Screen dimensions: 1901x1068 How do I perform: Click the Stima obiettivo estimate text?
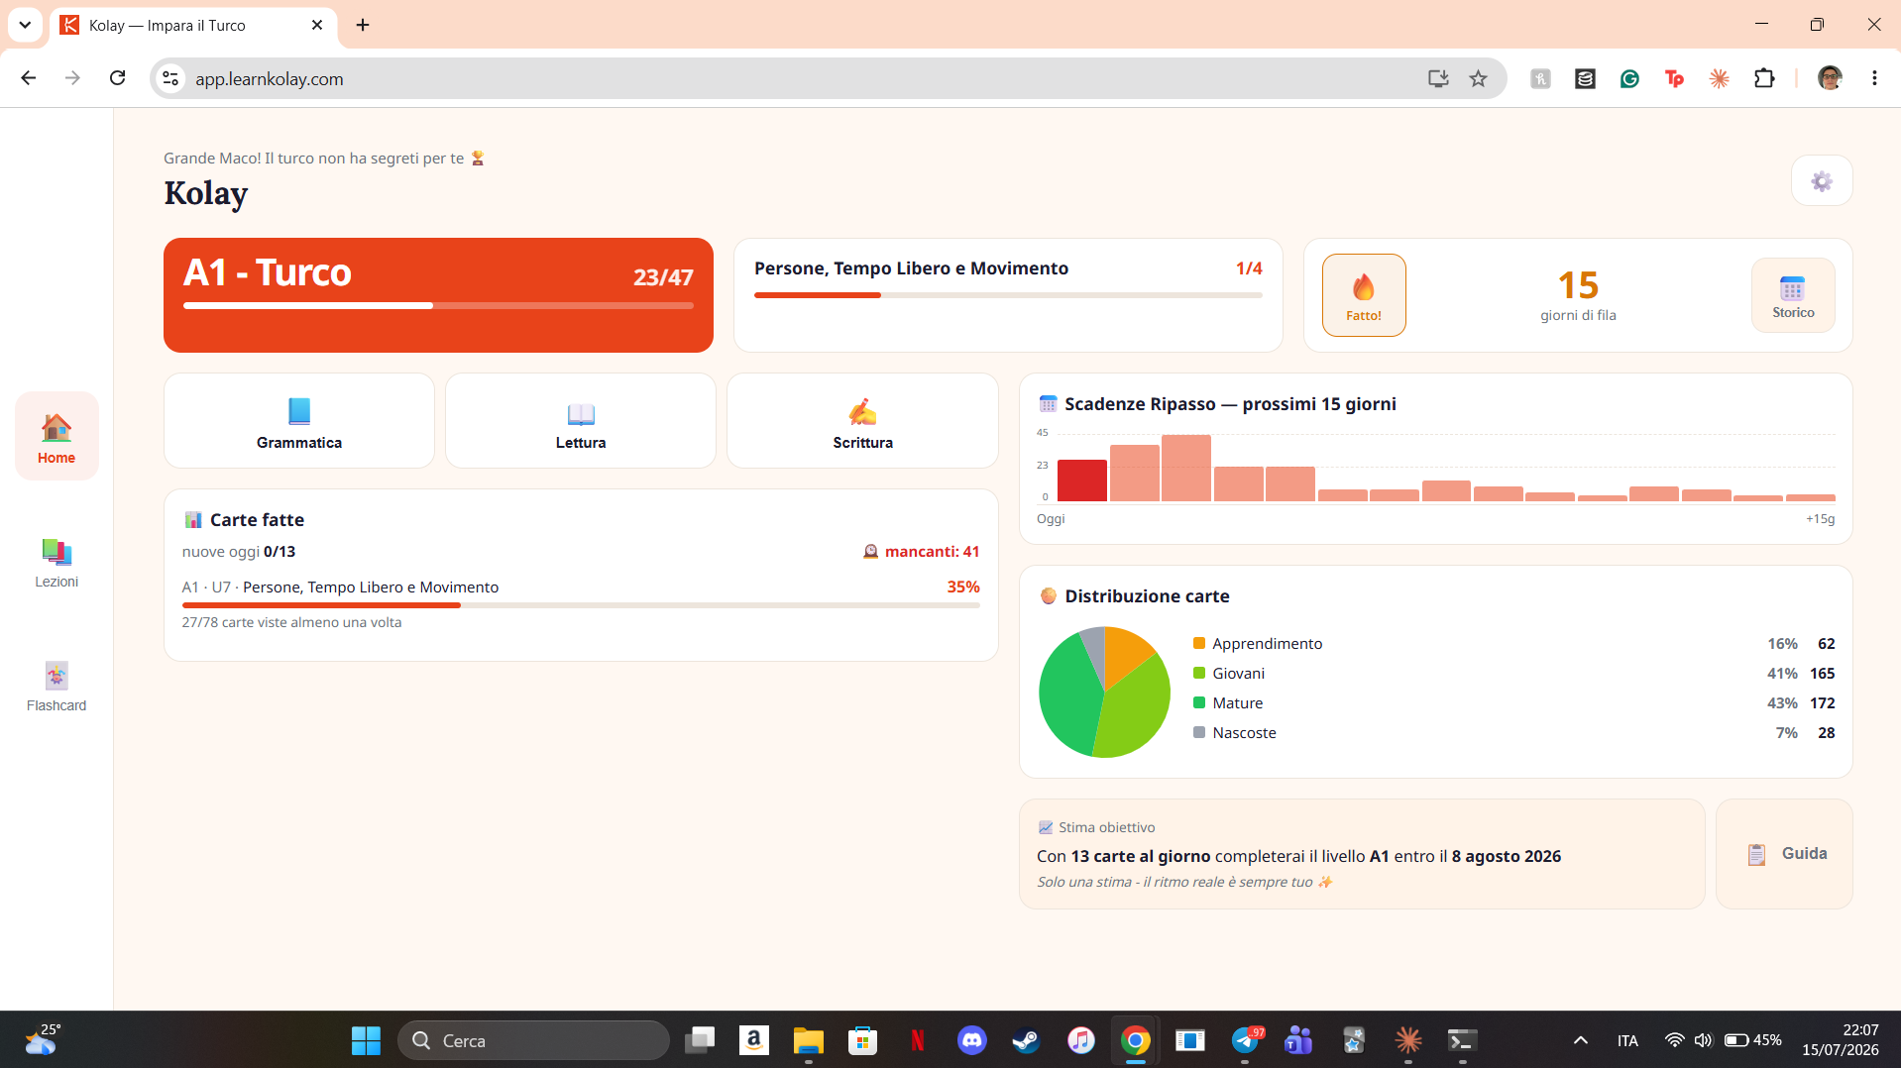(1298, 856)
